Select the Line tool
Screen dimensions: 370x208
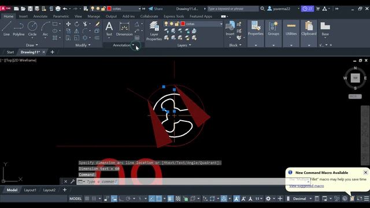pos(6,28)
